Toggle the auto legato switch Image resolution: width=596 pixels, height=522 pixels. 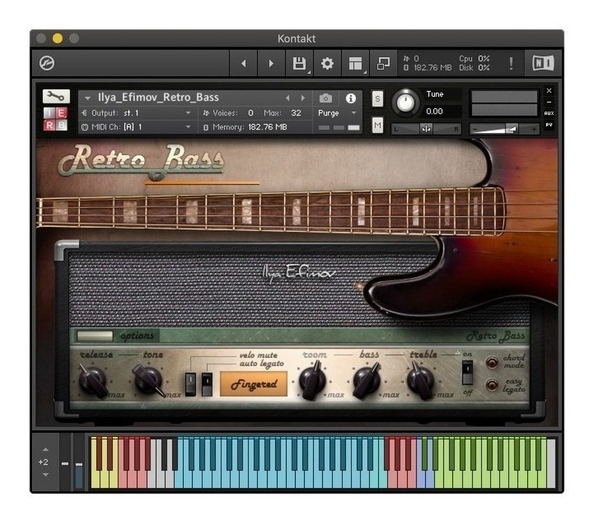coord(207,384)
